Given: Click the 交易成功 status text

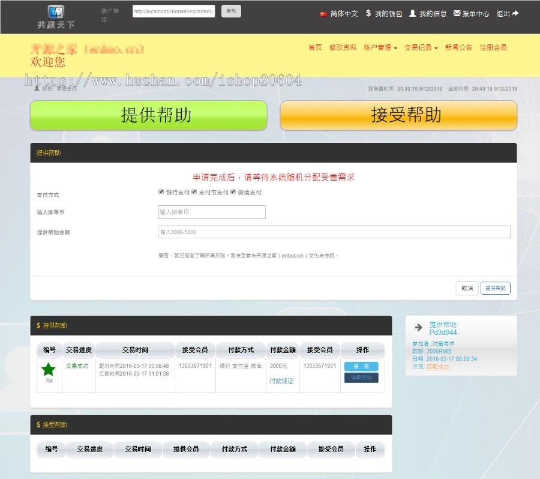Looking at the screenshot, I should (x=77, y=366).
